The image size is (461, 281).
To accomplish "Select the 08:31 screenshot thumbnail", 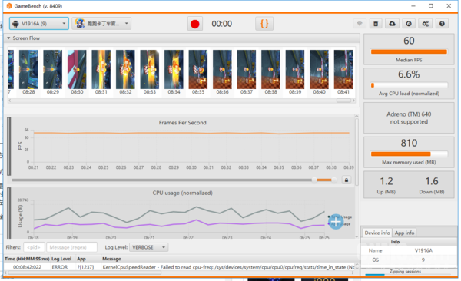I will (101, 69).
